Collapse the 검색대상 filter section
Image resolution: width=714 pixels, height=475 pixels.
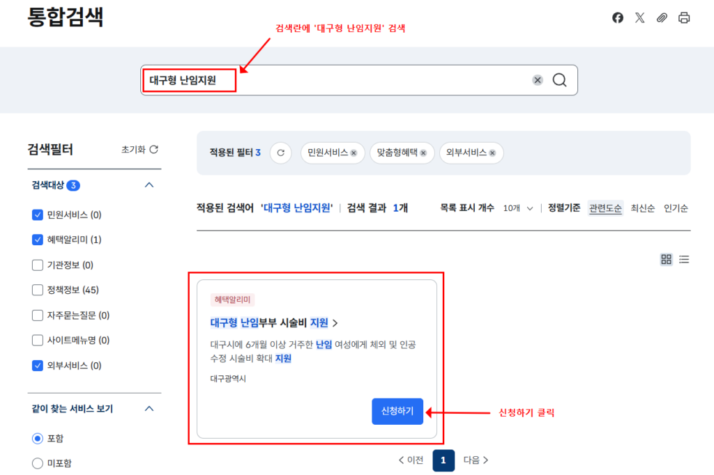[x=148, y=185]
